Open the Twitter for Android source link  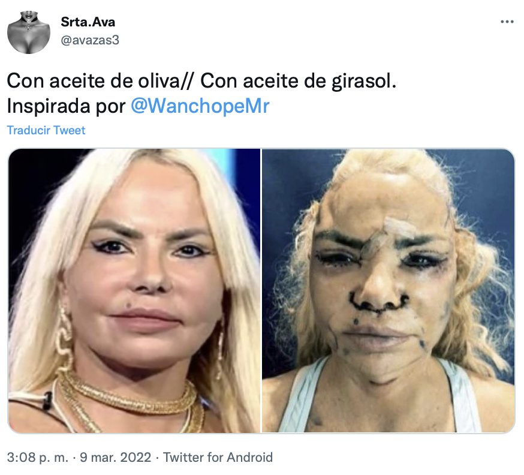[218, 457]
